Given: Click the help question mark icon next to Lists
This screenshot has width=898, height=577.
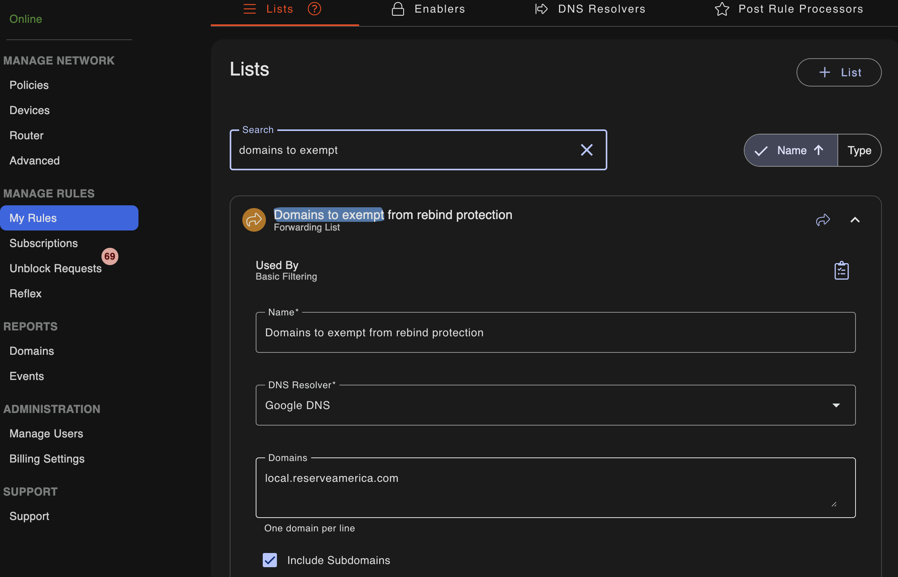Looking at the screenshot, I should pyautogui.click(x=314, y=9).
